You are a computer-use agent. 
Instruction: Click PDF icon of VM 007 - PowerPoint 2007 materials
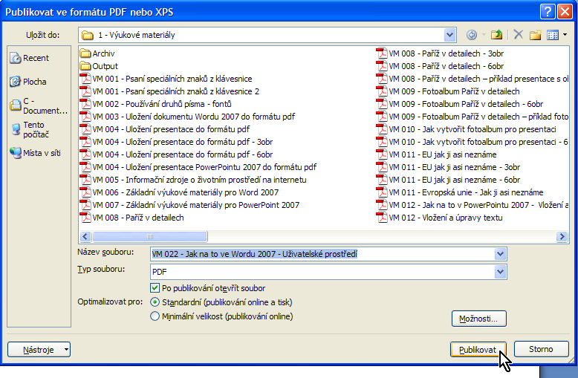(x=85, y=205)
